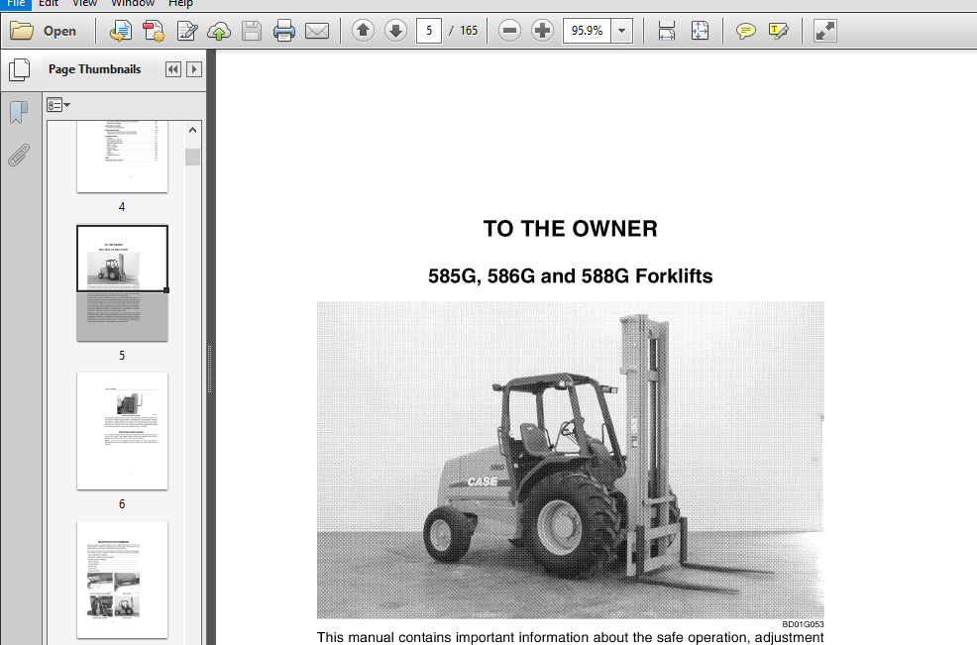Viewport: 977px width, 645px height.
Task: Click the email envelope icon
Action: pyautogui.click(x=317, y=31)
